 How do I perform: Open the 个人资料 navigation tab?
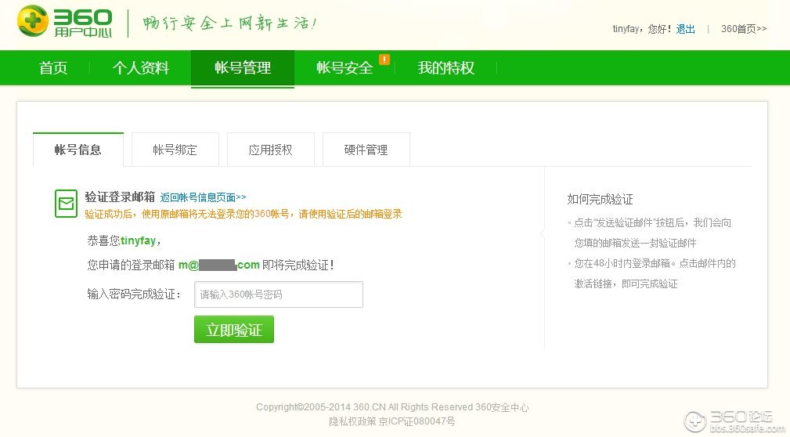[141, 67]
